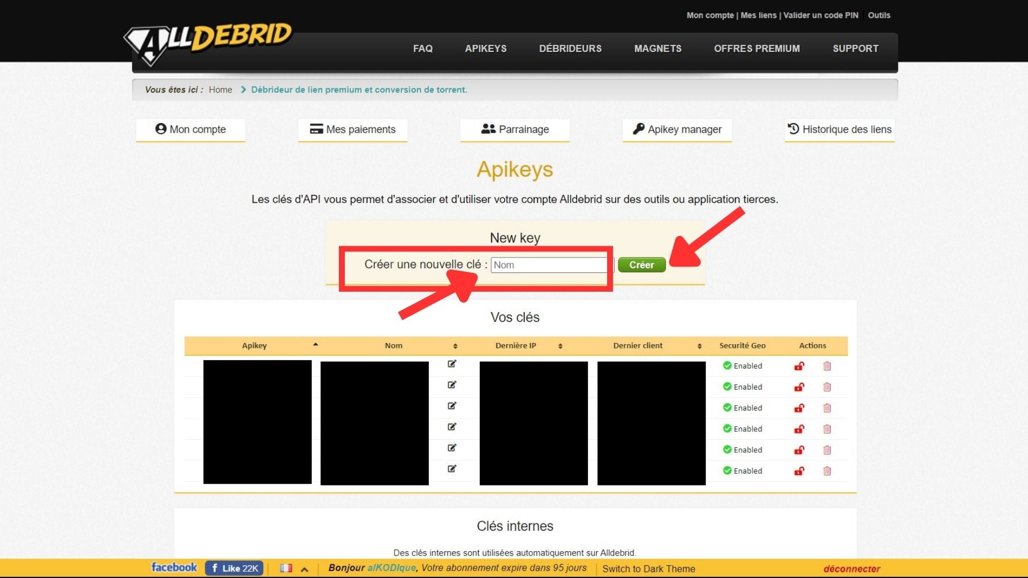Image resolution: width=1028 pixels, height=578 pixels.
Task: Unlock Geo security on the first key row
Action: pos(799,366)
